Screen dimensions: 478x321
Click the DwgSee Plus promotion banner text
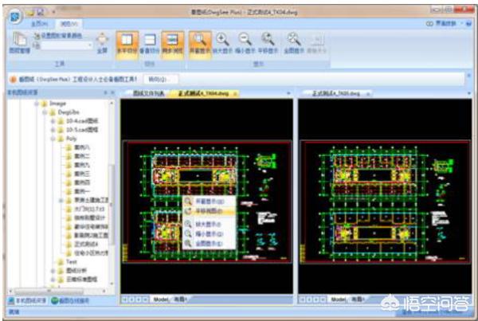78,80
